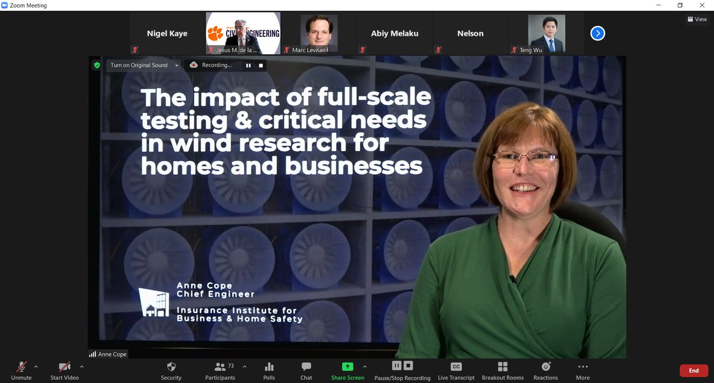Viewport: 714px width, 383px height.
Task: Open video options arrow next to Start Video
Action: [82, 366]
